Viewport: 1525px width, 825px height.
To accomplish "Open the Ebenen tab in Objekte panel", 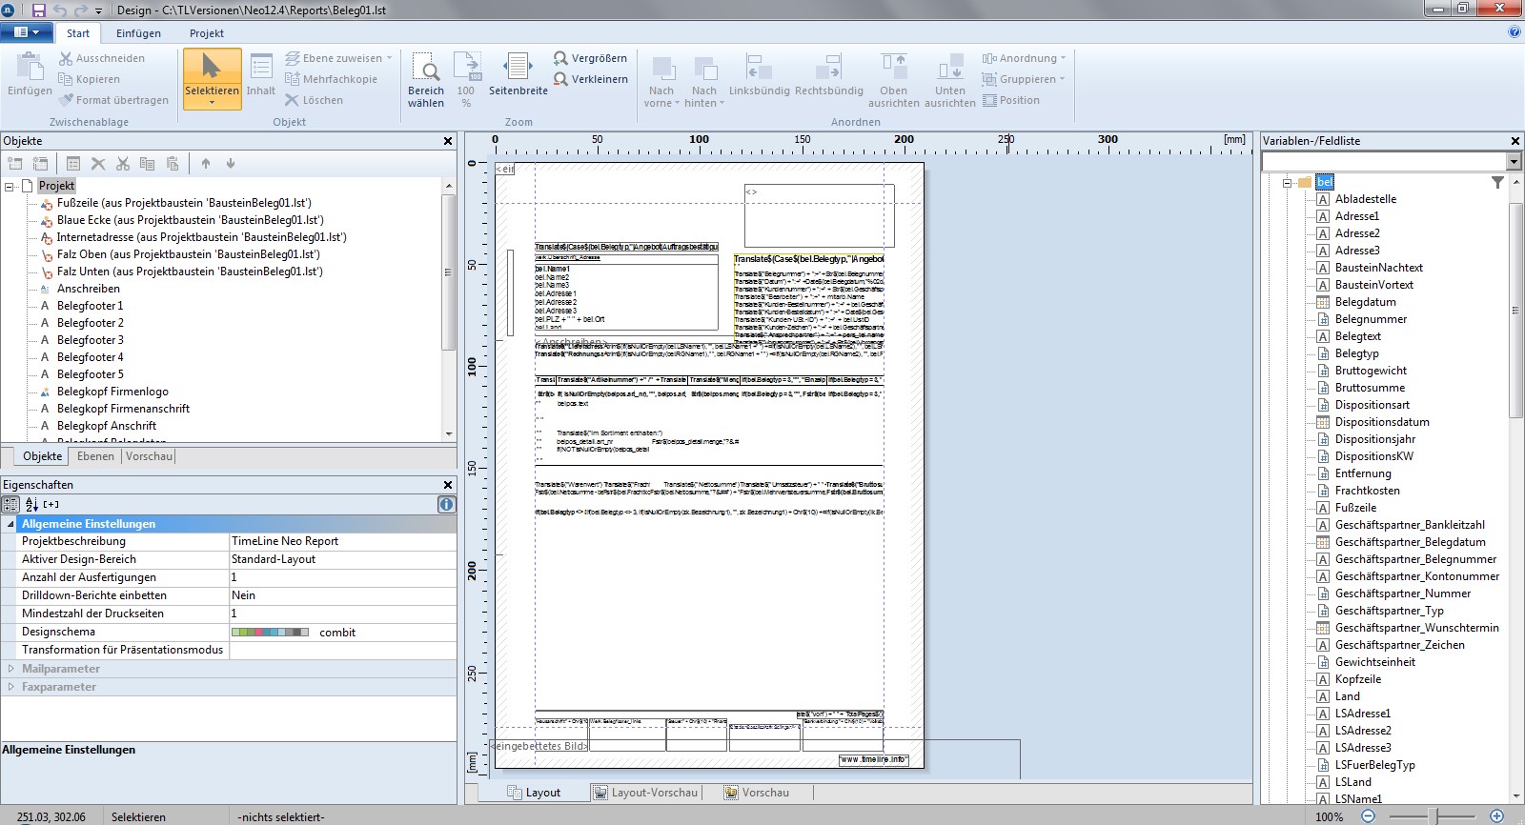I will click(95, 456).
